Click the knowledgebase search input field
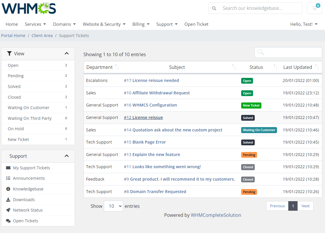The height and width of the screenshot is (233, 325). pos(255,8)
